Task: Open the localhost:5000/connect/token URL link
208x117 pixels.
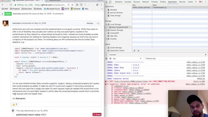Action: [131, 81]
